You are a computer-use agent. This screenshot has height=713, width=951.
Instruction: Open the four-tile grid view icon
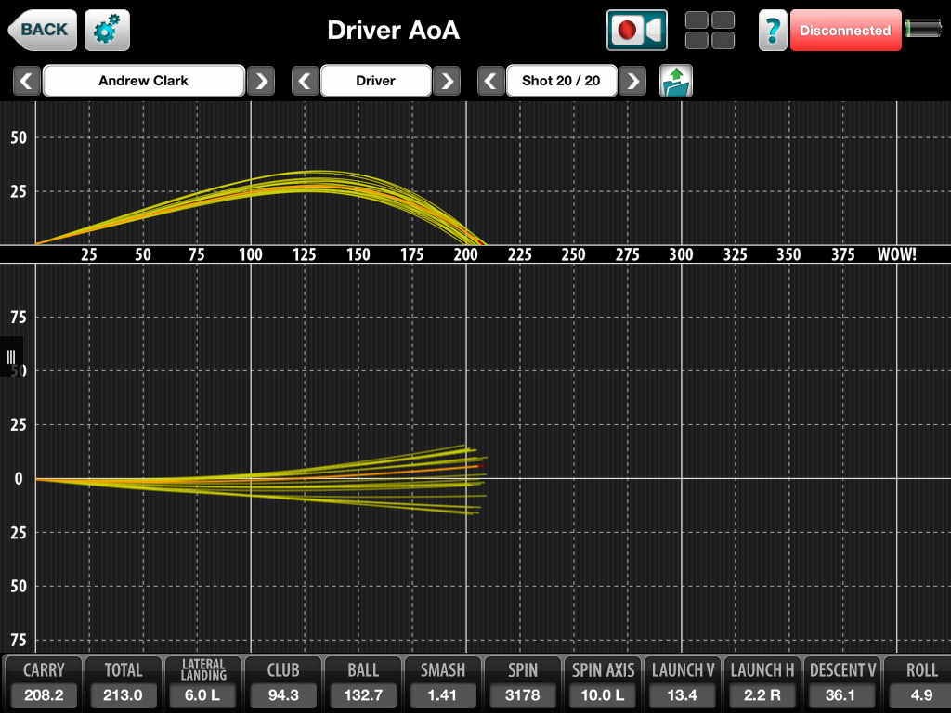[x=710, y=31]
